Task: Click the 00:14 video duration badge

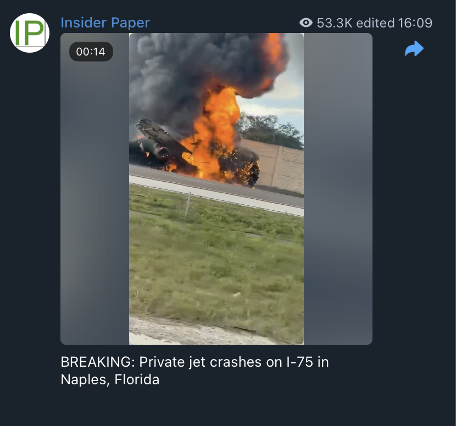Action: click(91, 52)
